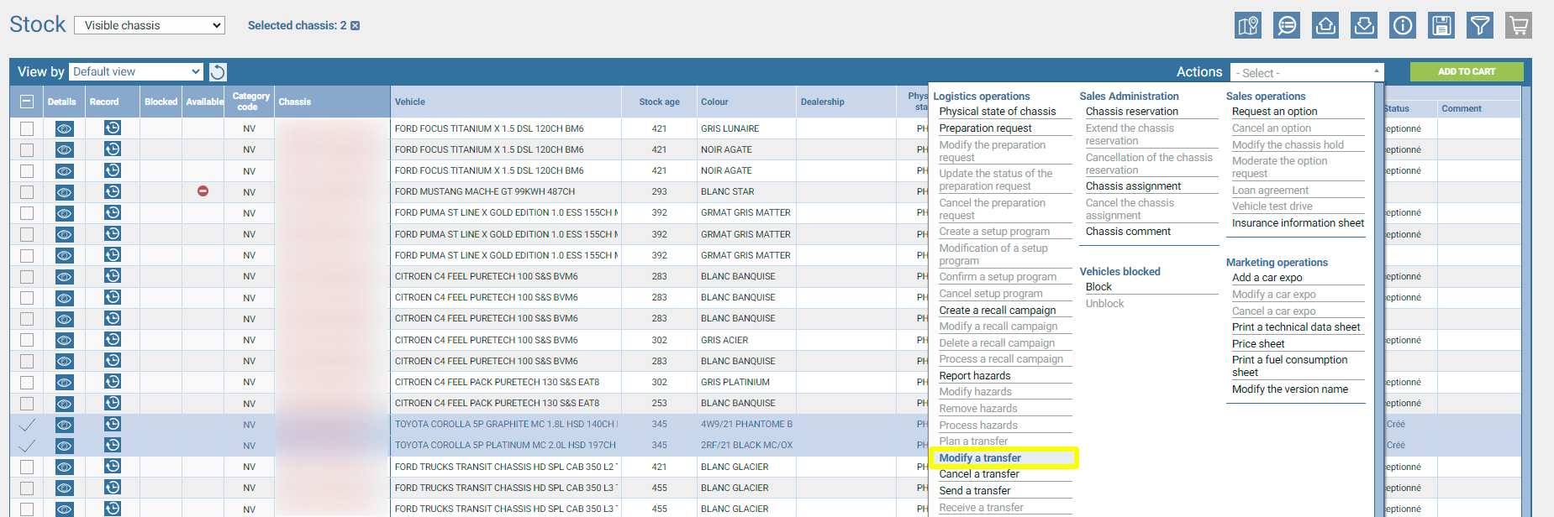Open details eye for Ford Mustang Mach-E

click(64, 192)
